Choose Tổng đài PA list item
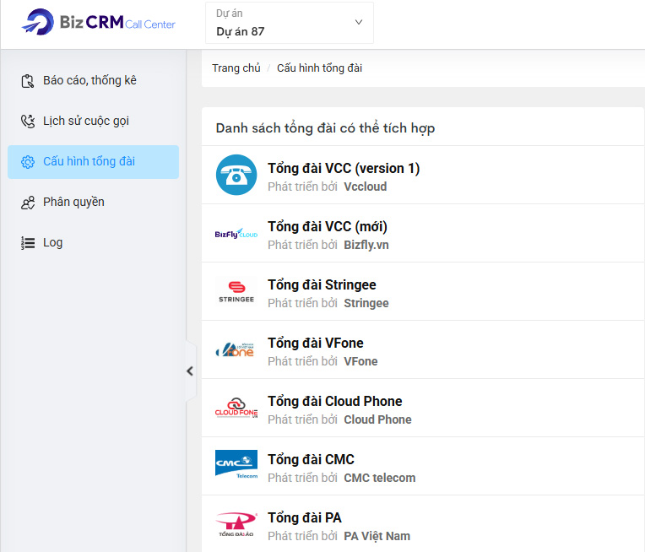Image resolution: width=645 pixels, height=552 pixels. point(304,518)
